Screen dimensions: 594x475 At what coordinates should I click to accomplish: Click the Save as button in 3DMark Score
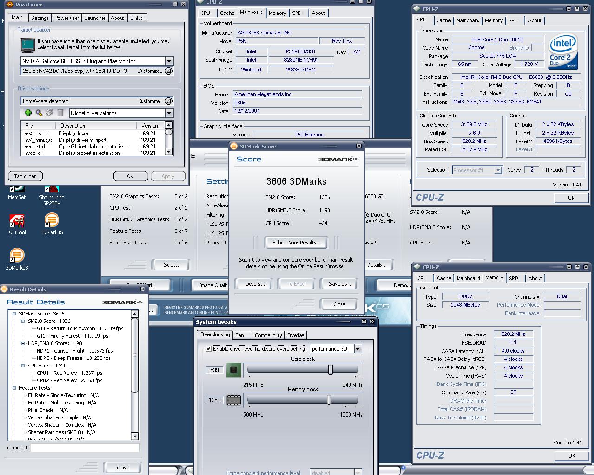point(340,284)
